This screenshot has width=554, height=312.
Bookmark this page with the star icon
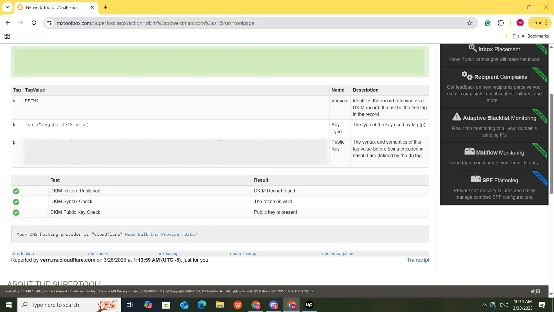click(x=469, y=23)
